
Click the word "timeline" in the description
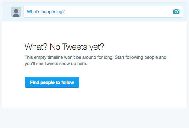pyautogui.click(x=55, y=57)
